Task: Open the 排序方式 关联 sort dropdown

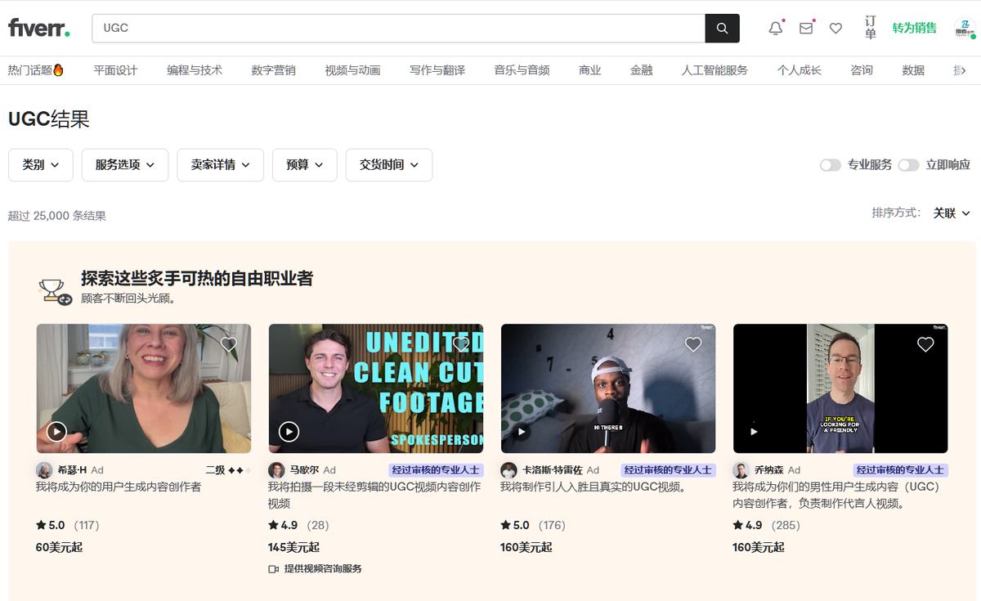Action: (952, 213)
